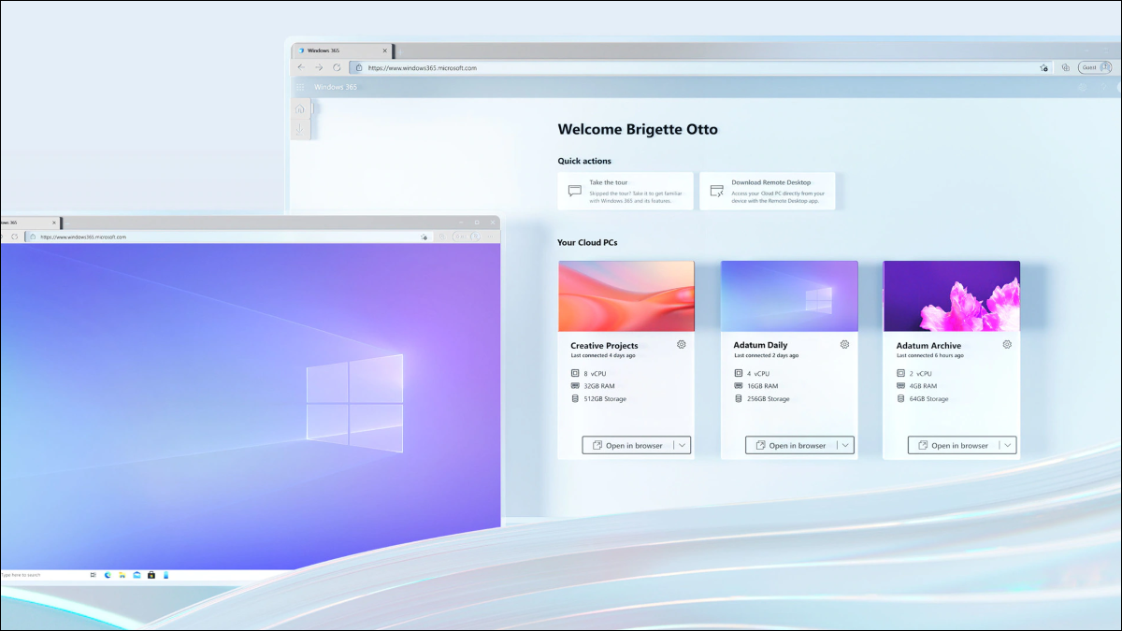Click the Home icon in the sidebar
The width and height of the screenshot is (1122, 631).
point(300,108)
